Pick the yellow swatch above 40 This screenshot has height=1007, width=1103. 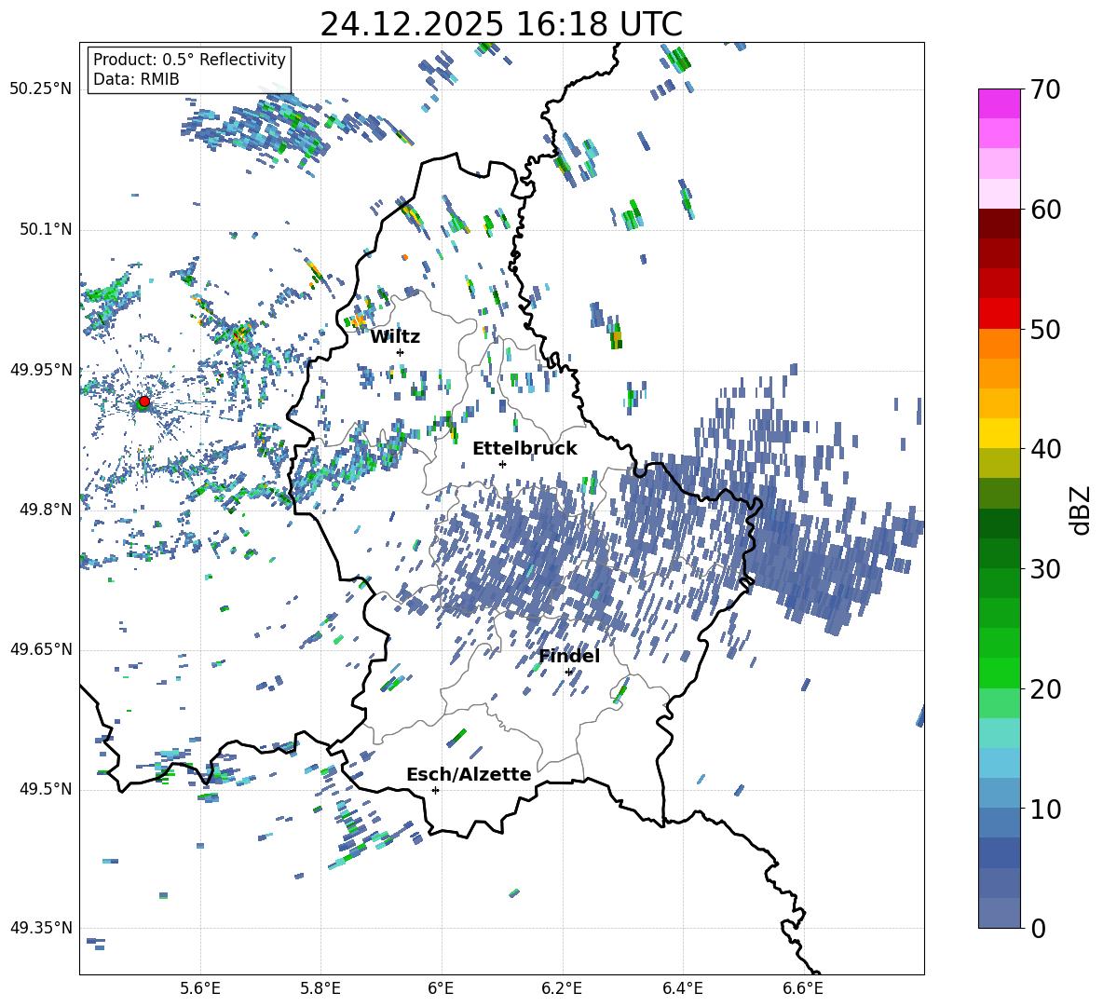coord(999,434)
